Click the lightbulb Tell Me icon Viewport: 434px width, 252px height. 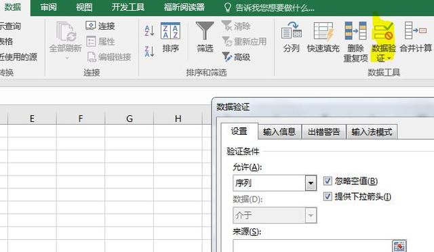[x=227, y=7]
